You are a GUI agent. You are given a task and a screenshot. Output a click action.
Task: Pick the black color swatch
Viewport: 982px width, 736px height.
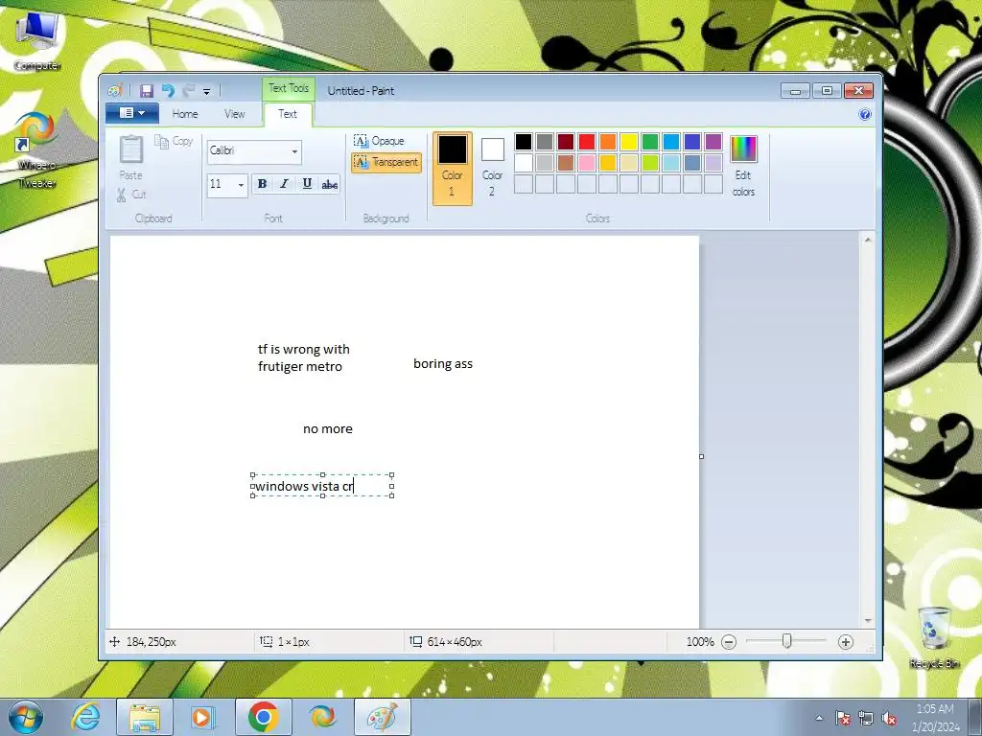524,142
